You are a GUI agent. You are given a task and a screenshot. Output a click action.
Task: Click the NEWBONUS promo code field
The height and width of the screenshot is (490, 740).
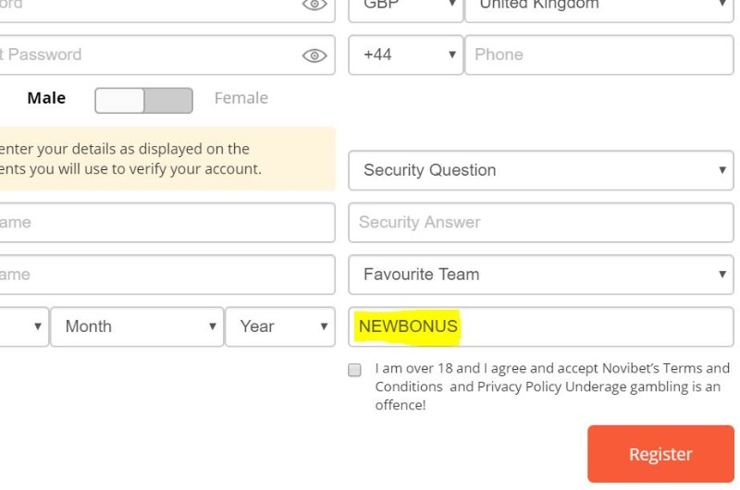541,326
